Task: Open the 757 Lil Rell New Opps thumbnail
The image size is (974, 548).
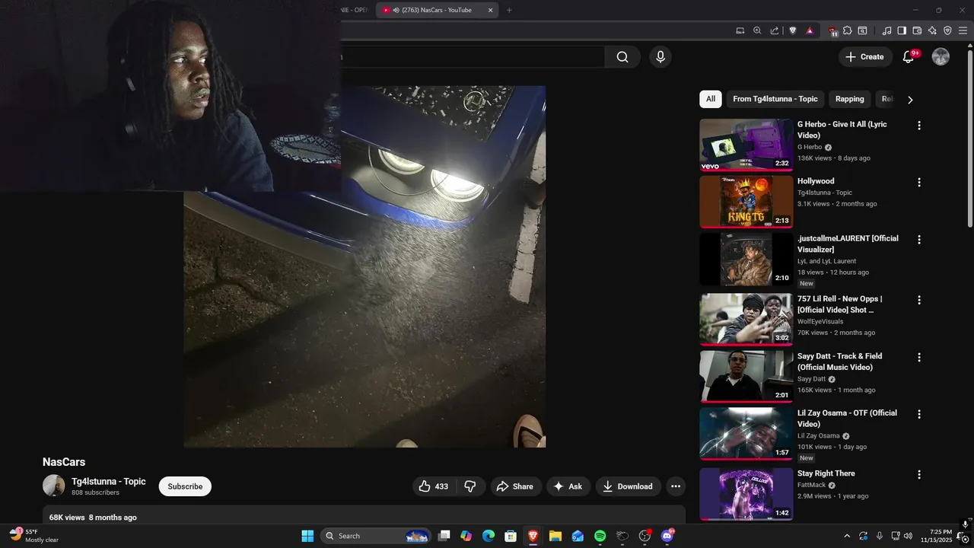Action: [746, 320]
